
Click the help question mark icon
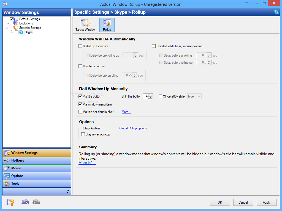(10, 202)
